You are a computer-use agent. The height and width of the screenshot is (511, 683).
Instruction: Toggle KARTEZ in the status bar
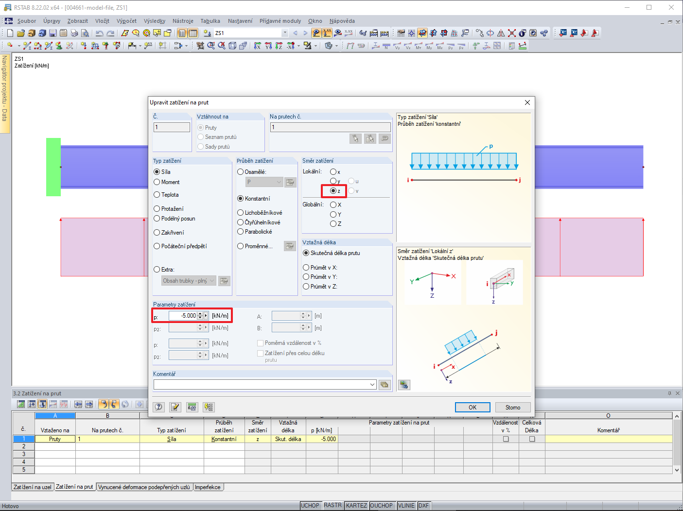coord(356,506)
